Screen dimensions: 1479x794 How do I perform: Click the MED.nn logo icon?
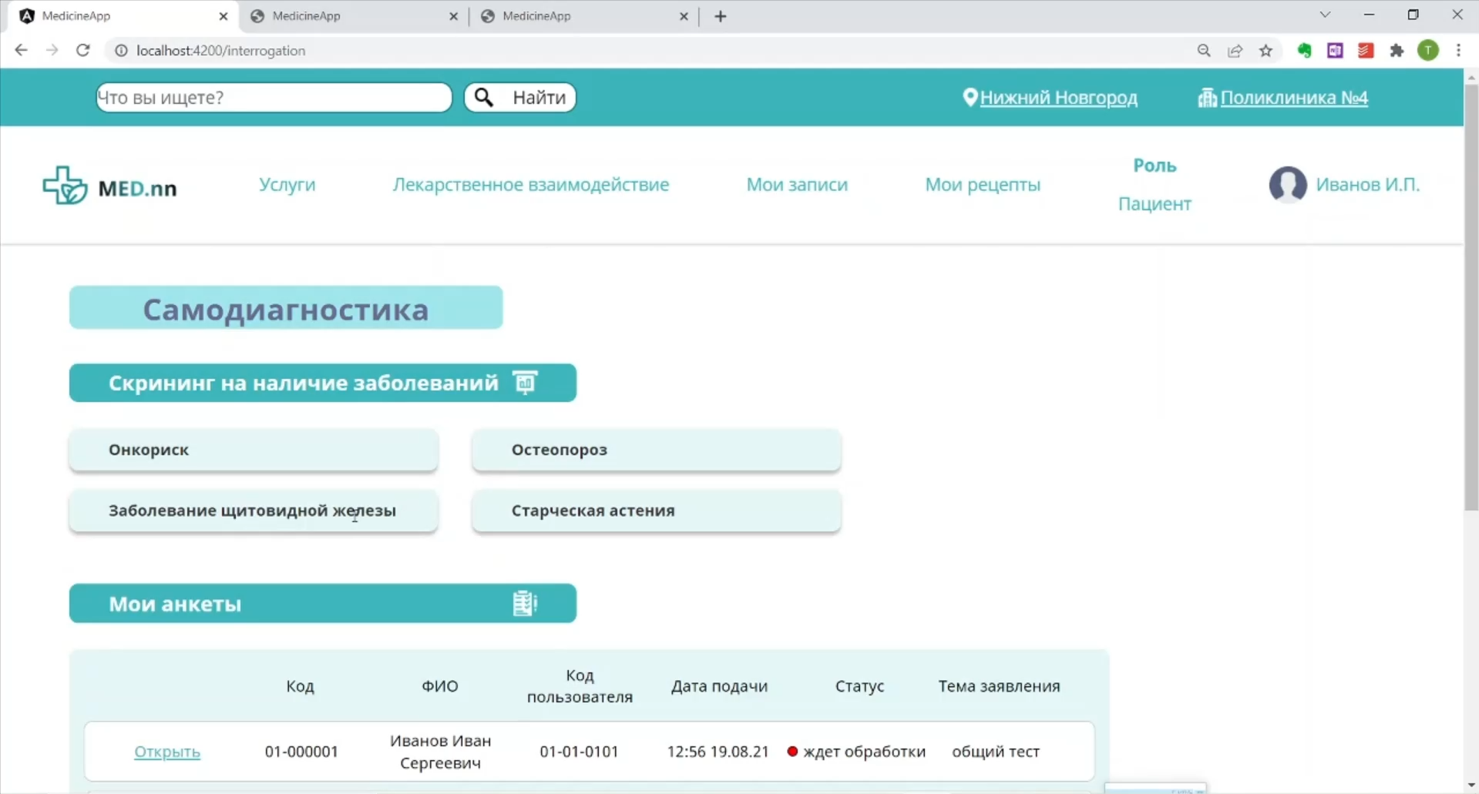pyautogui.click(x=65, y=186)
